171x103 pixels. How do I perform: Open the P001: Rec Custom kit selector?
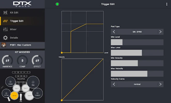[22, 45]
